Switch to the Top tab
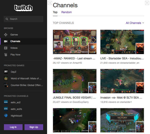The height and width of the screenshot is (134, 150). click(55, 12)
